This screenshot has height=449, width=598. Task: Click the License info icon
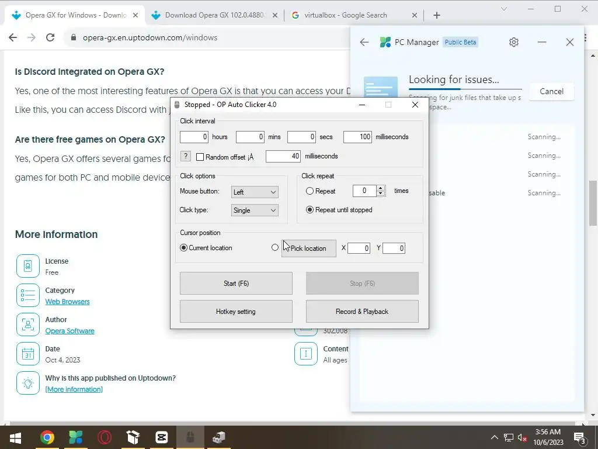tap(28, 266)
